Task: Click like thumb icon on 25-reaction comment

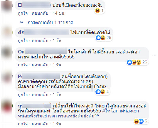Action: (x=98, y=38)
